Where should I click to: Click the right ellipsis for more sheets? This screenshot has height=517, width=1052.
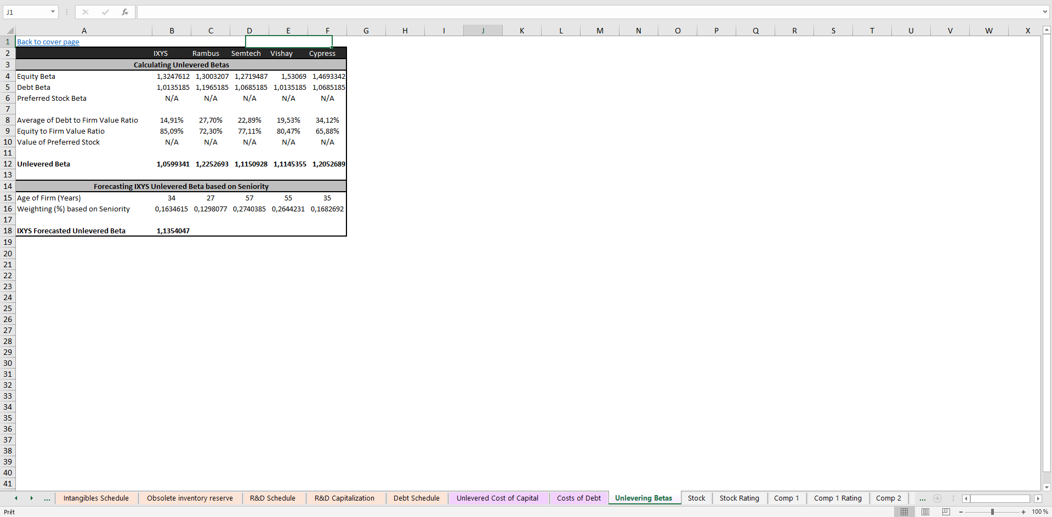coord(923,498)
